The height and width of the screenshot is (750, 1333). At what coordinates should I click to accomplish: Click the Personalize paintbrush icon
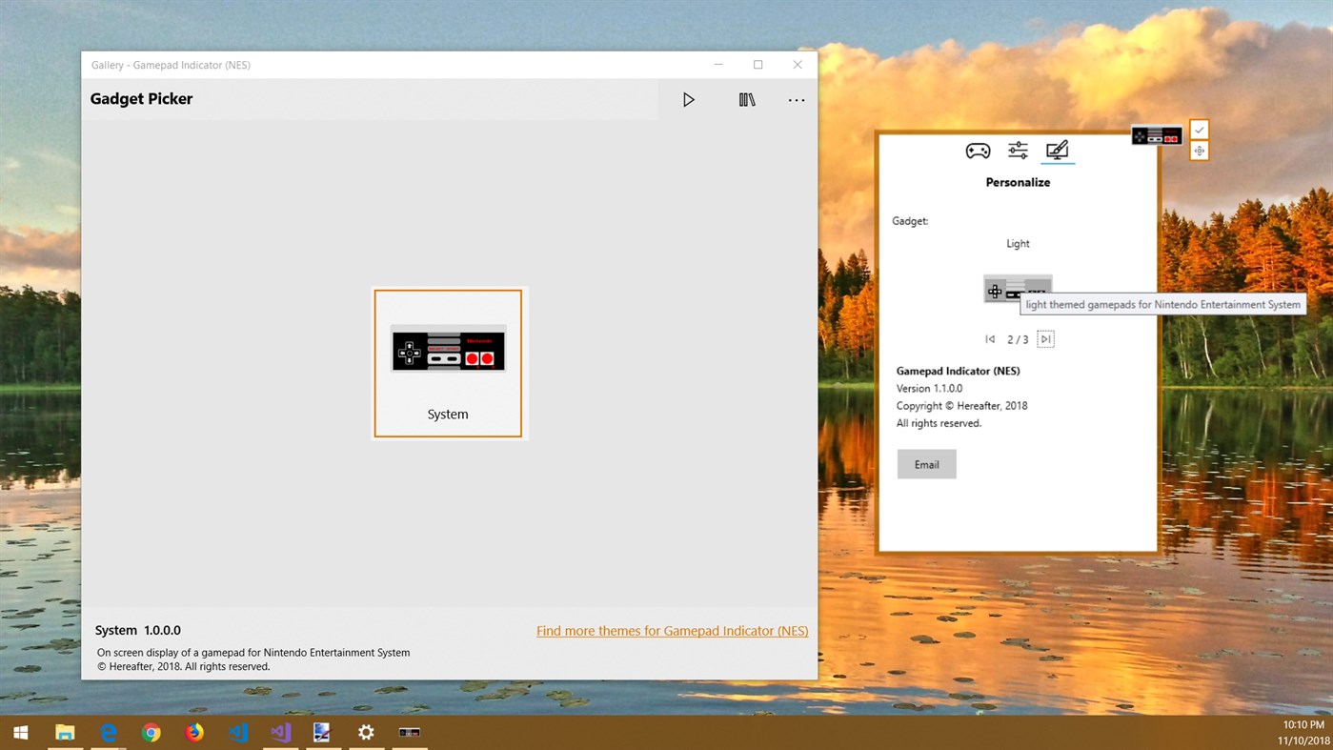[1058, 149]
